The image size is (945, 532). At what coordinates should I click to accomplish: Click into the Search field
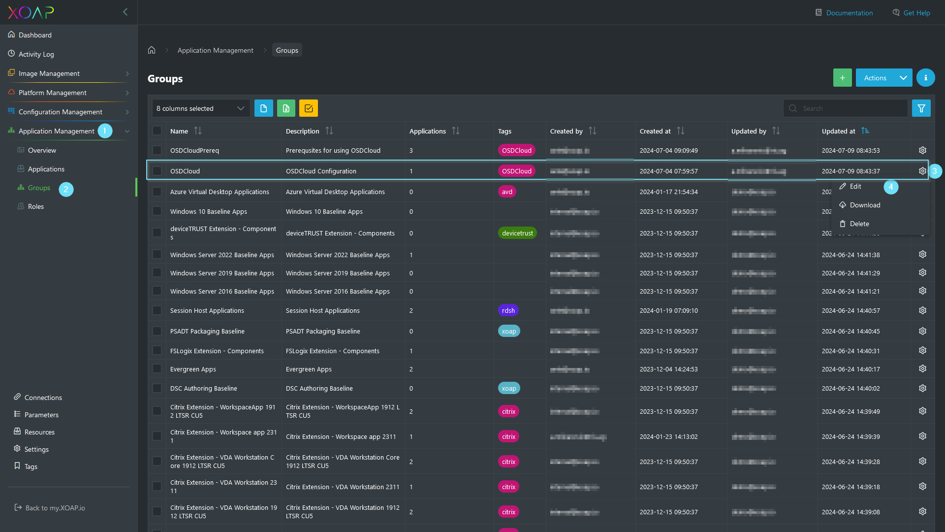click(845, 108)
